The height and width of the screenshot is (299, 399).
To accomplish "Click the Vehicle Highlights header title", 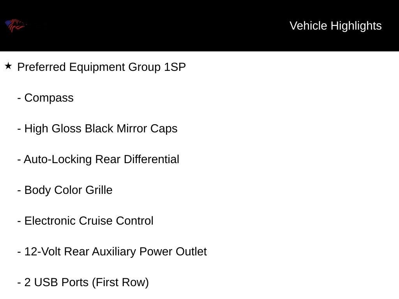I will point(335,26).
